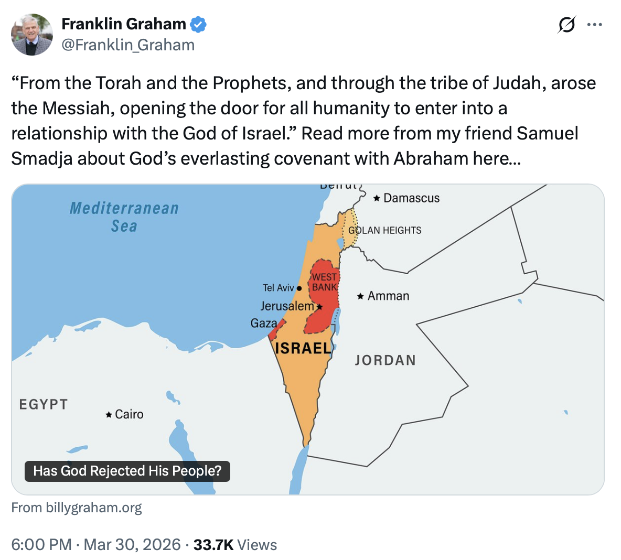Visit the 'From billygraham.org' source link
Screen dimensions: 621x560
click(x=77, y=508)
